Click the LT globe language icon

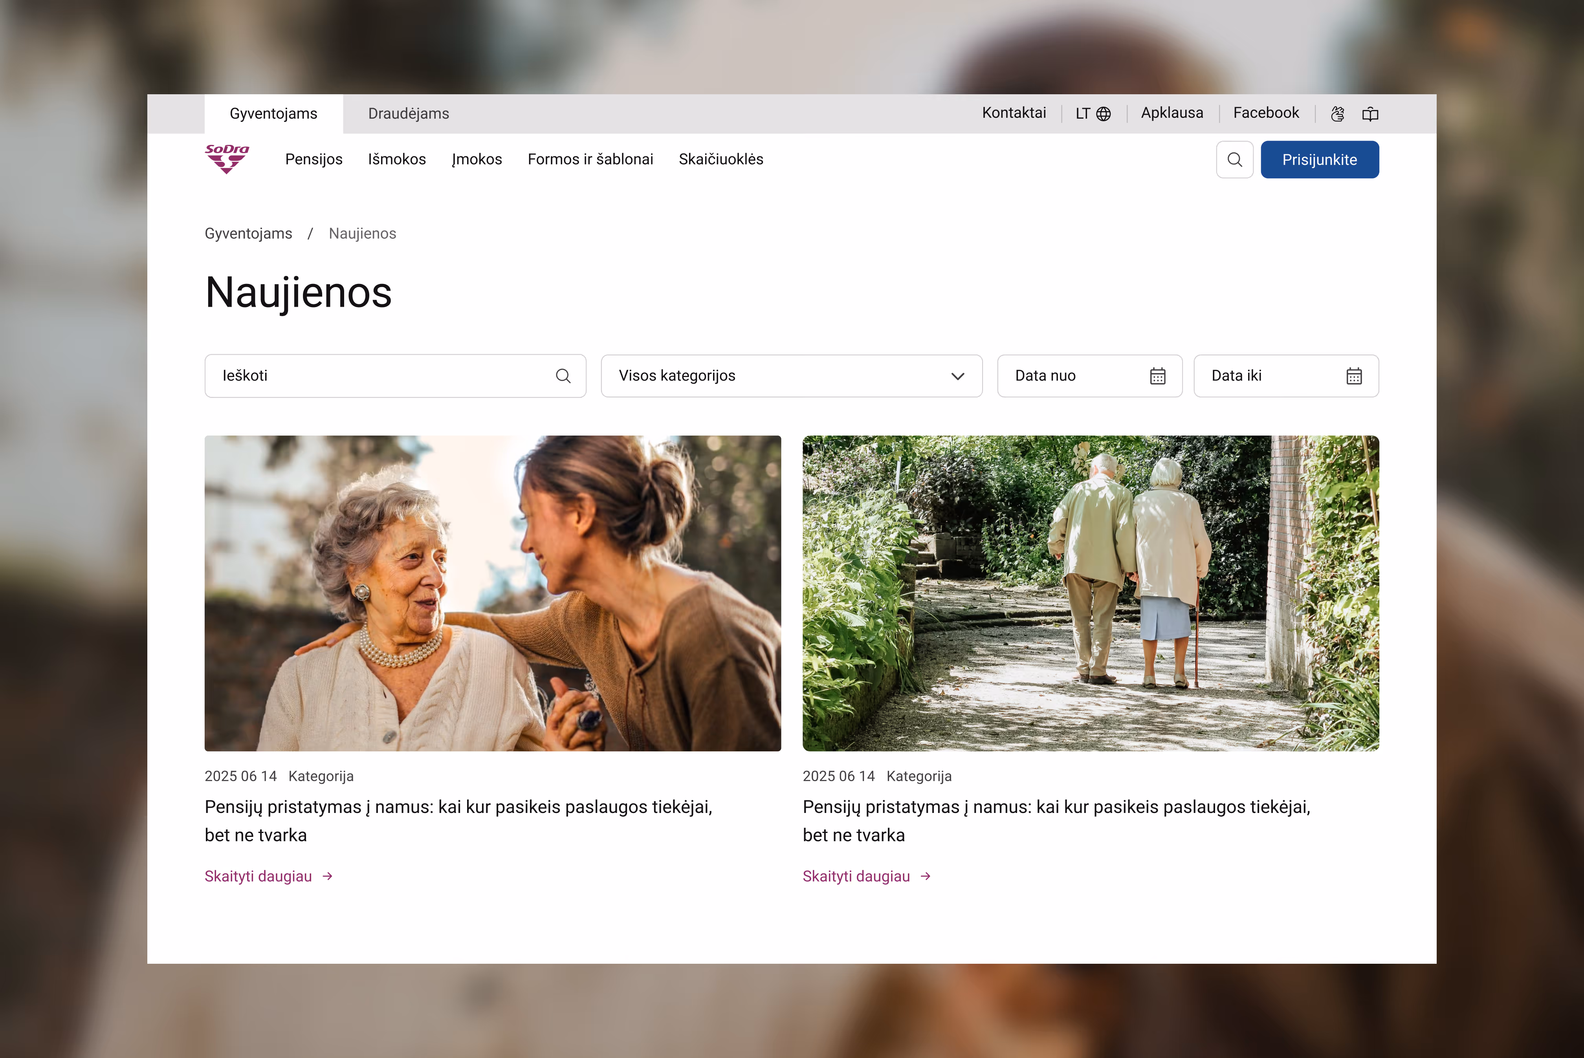(1103, 114)
